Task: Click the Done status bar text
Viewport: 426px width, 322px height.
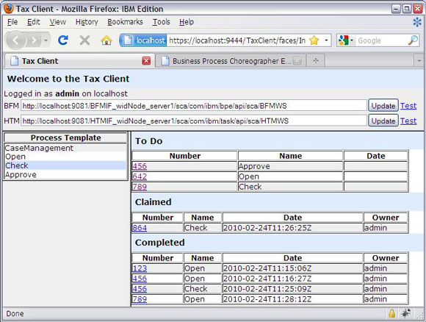Action: 15,314
